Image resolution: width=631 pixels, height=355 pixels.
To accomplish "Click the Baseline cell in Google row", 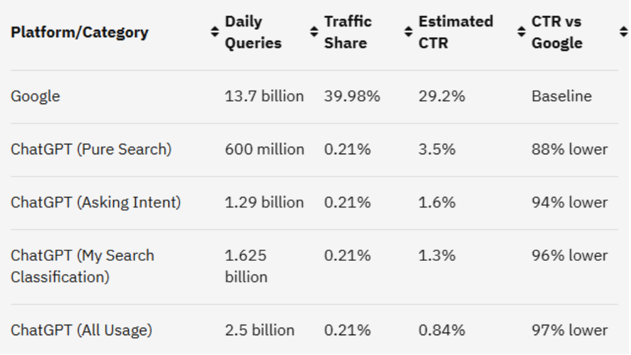I will pyautogui.click(x=562, y=97).
